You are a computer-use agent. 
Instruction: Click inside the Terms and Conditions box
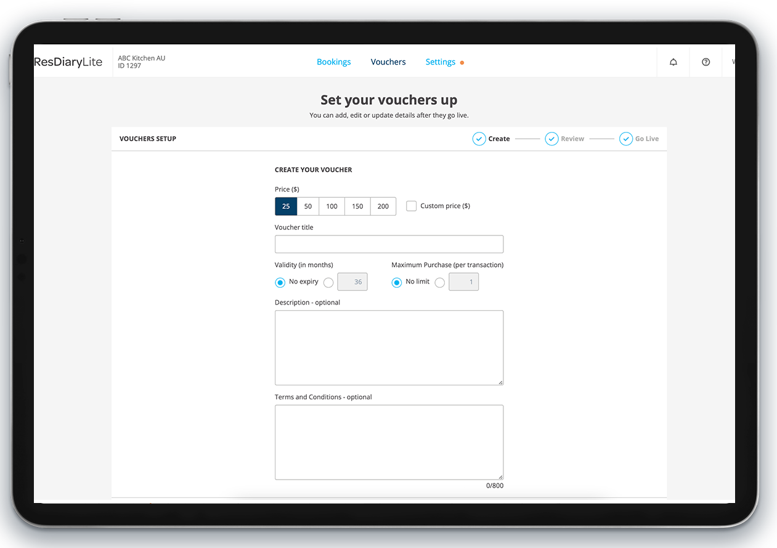(x=389, y=442)
